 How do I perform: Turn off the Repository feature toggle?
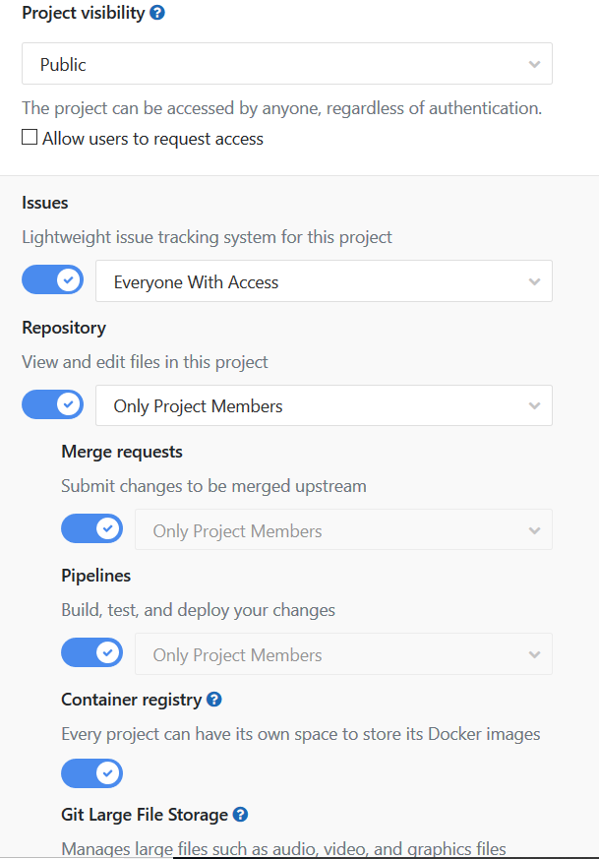(x=53, y=404)
